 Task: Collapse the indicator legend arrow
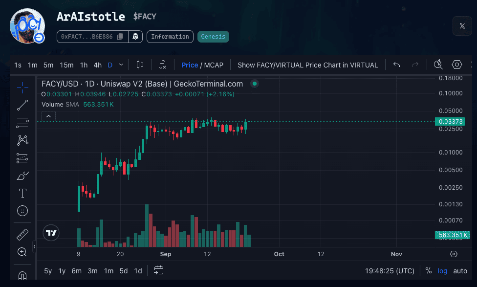pos(48,116)
